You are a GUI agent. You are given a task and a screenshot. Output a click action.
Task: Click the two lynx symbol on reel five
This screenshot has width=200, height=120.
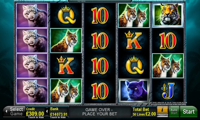(168, 66)
